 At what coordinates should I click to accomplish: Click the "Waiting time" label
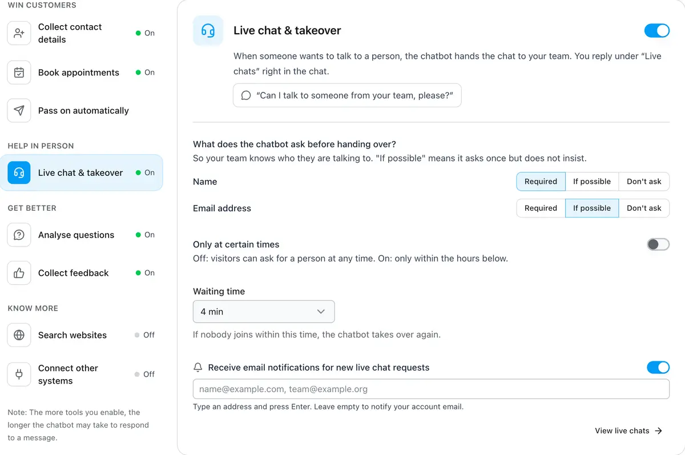pyautogui.click(x=219, y=291)
